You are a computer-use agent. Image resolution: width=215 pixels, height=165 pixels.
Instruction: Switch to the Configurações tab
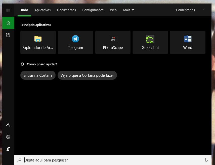pos(93,10)
